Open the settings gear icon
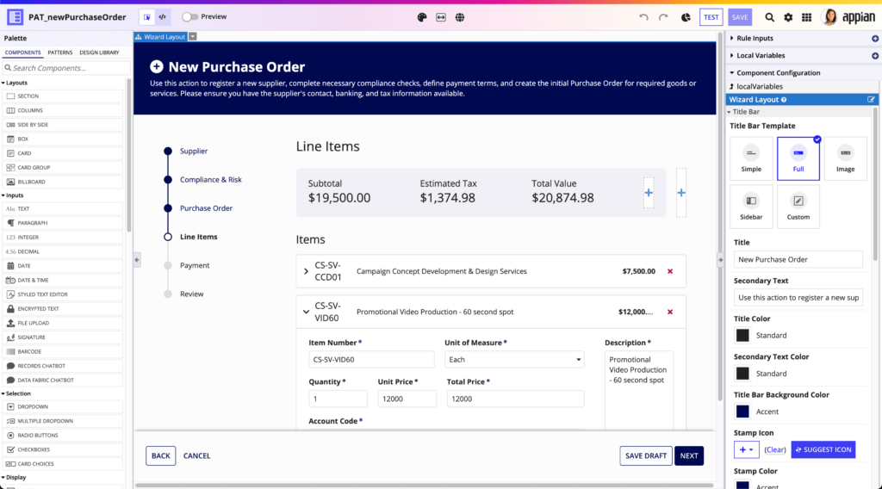This screenshot has width=882, height=489. pos(788,17)
